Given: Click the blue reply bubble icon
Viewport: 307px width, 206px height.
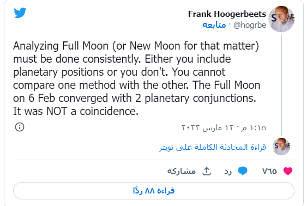Looking at the screenshot, I should coord(243,171).
